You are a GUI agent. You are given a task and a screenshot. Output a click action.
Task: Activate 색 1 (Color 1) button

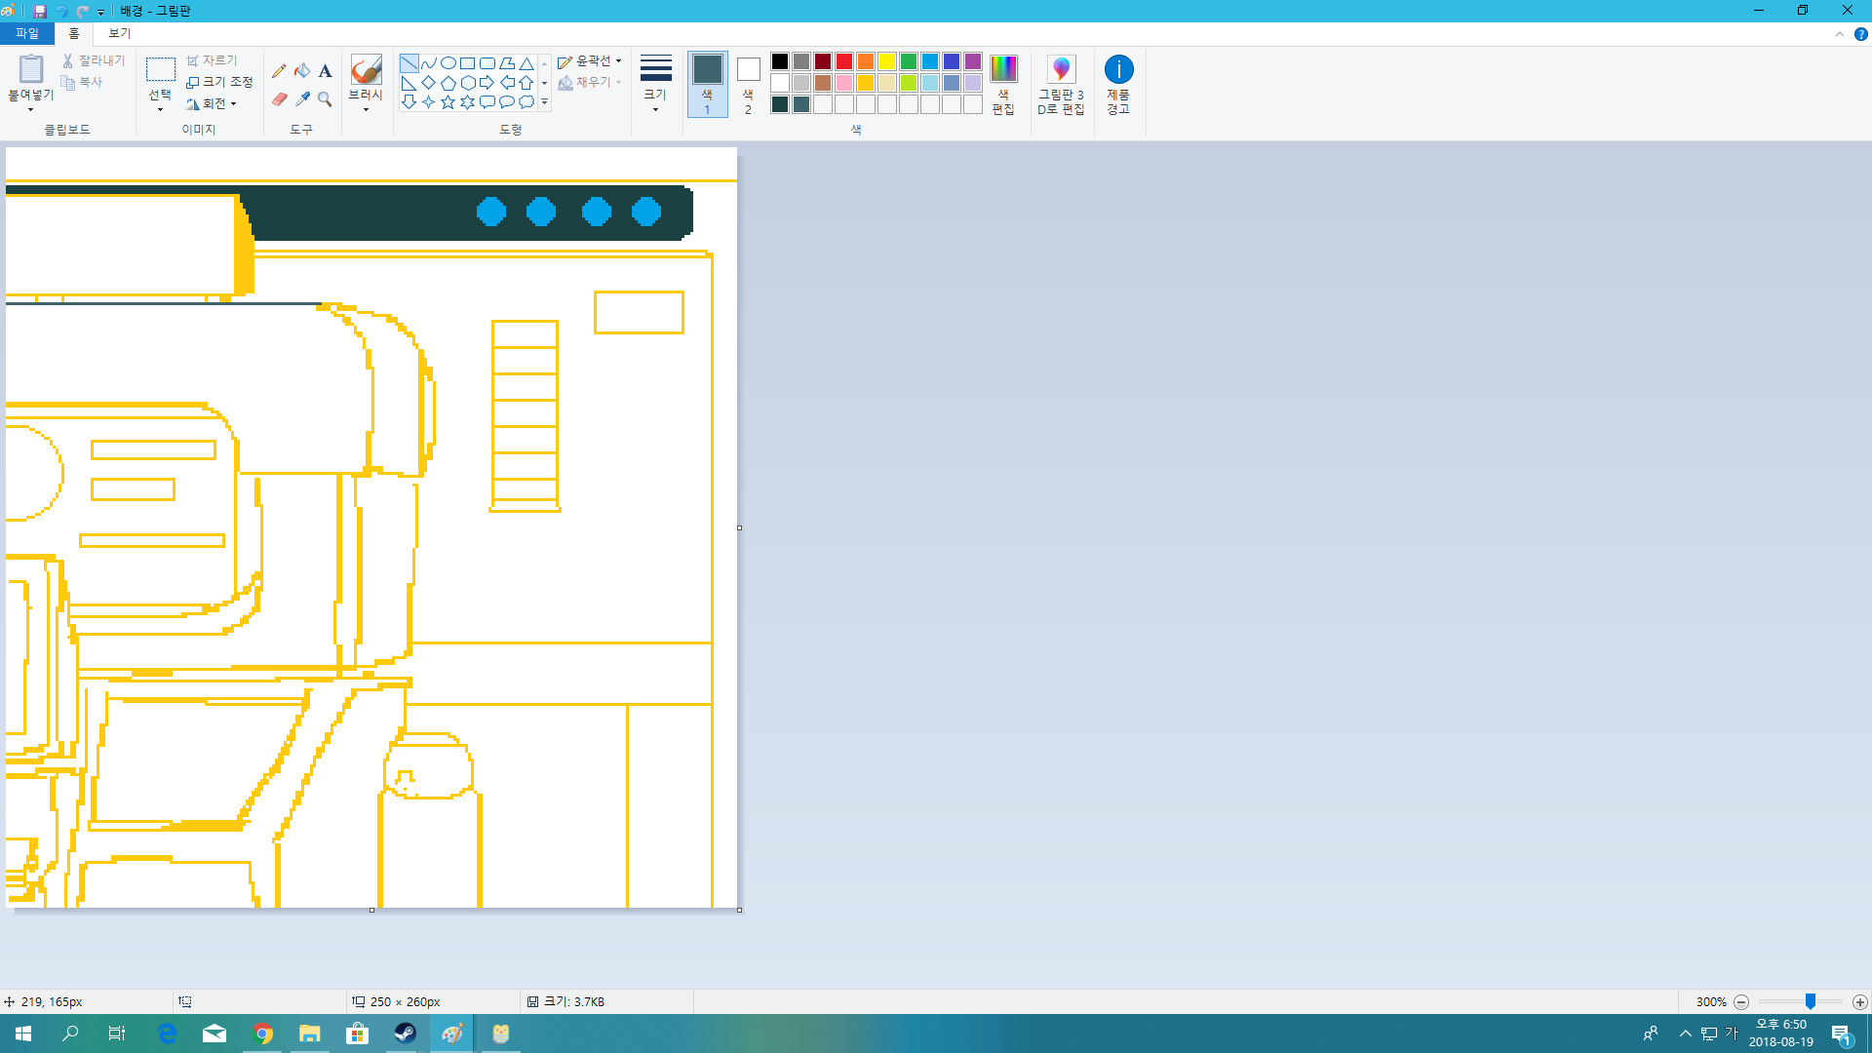pyautogui.click(x=707, y=85)
